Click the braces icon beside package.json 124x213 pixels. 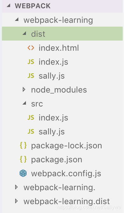click(x=23, y=159)
